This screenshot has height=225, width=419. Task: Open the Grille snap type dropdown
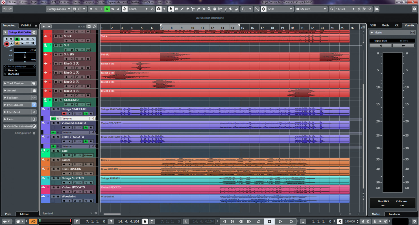coord(280,9)
